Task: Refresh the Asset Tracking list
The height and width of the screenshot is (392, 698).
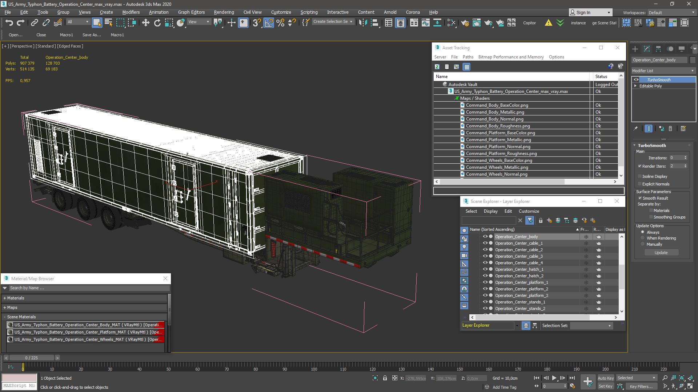Action: 437,67
